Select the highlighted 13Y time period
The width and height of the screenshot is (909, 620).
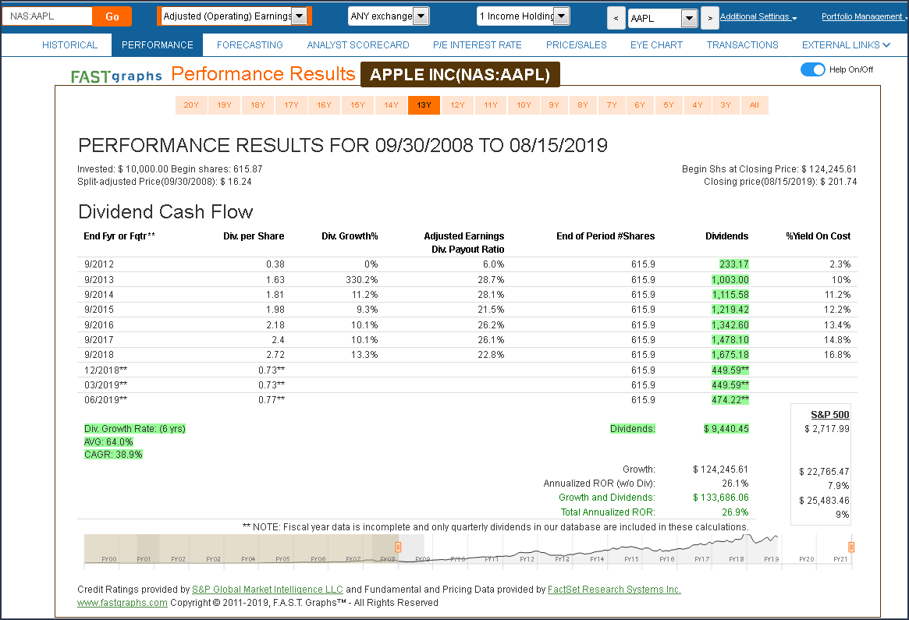pyautogui.click(x=424, y=105)
